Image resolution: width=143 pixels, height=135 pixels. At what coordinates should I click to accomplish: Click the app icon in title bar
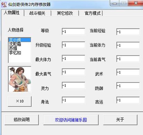point(4,4)
